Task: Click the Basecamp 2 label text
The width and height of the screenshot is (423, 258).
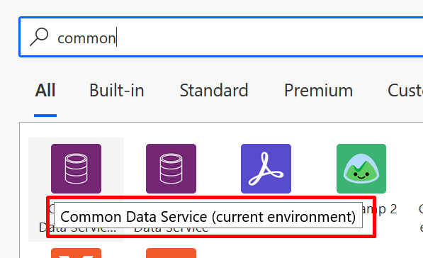Action: click(x=380, y=209)
